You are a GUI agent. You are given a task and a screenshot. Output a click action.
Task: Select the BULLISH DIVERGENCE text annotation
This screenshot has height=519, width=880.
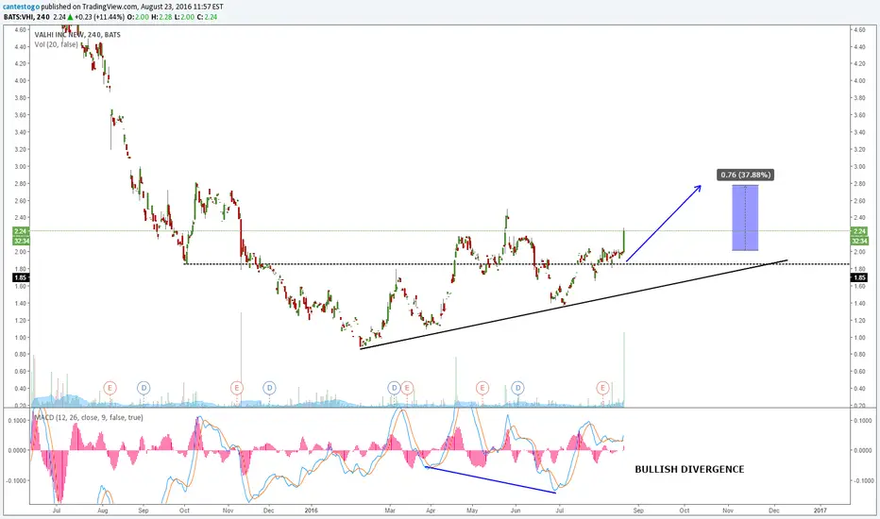pyautogui.click(x=689, y=469)
